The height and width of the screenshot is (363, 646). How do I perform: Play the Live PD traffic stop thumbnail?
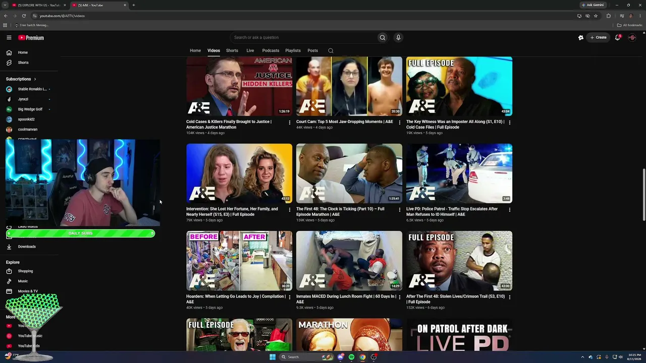point(459,173)
